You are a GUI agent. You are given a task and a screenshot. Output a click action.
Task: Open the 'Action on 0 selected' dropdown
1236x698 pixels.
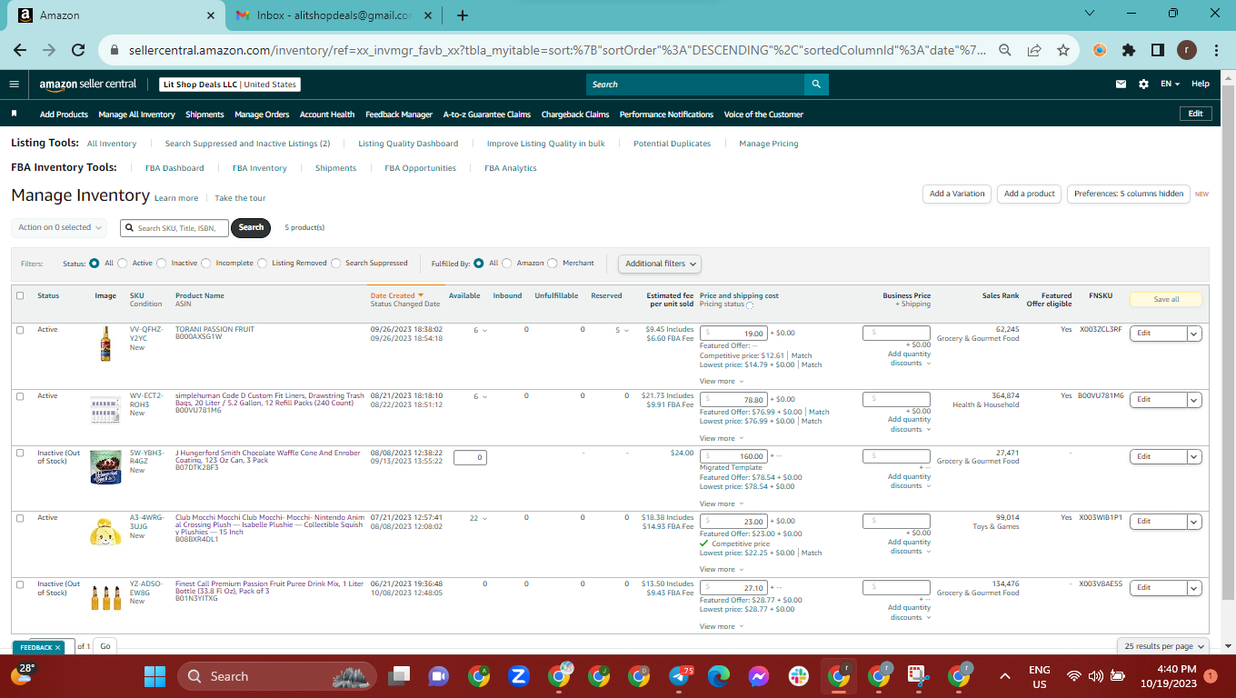[x=60, y=227]
